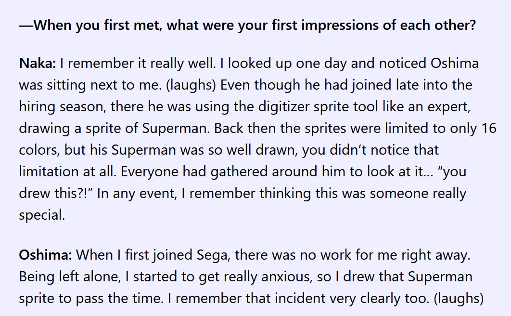
Task: Click the bold interview question heading
Action: pos(247,25)
